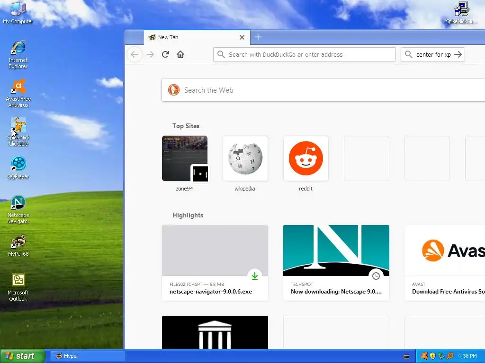Open Avast 'Download Free Antivirus' highlight card
This screenshot has height=363, width=485.
[444, 263]
